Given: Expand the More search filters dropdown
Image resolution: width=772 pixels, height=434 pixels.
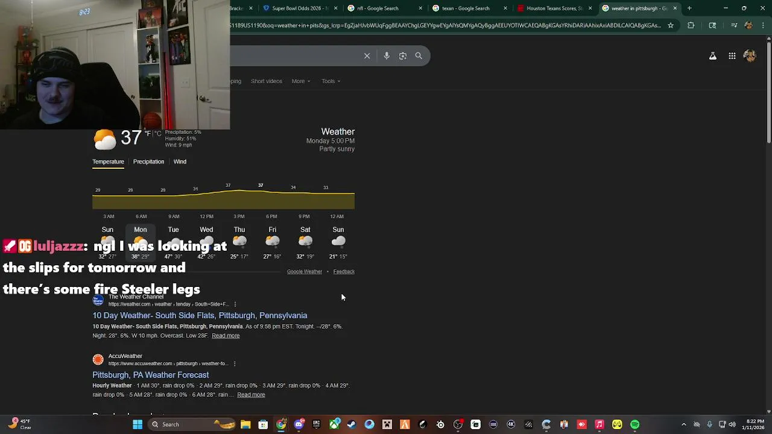Looking at the screenshot, I should pos(300,81).
